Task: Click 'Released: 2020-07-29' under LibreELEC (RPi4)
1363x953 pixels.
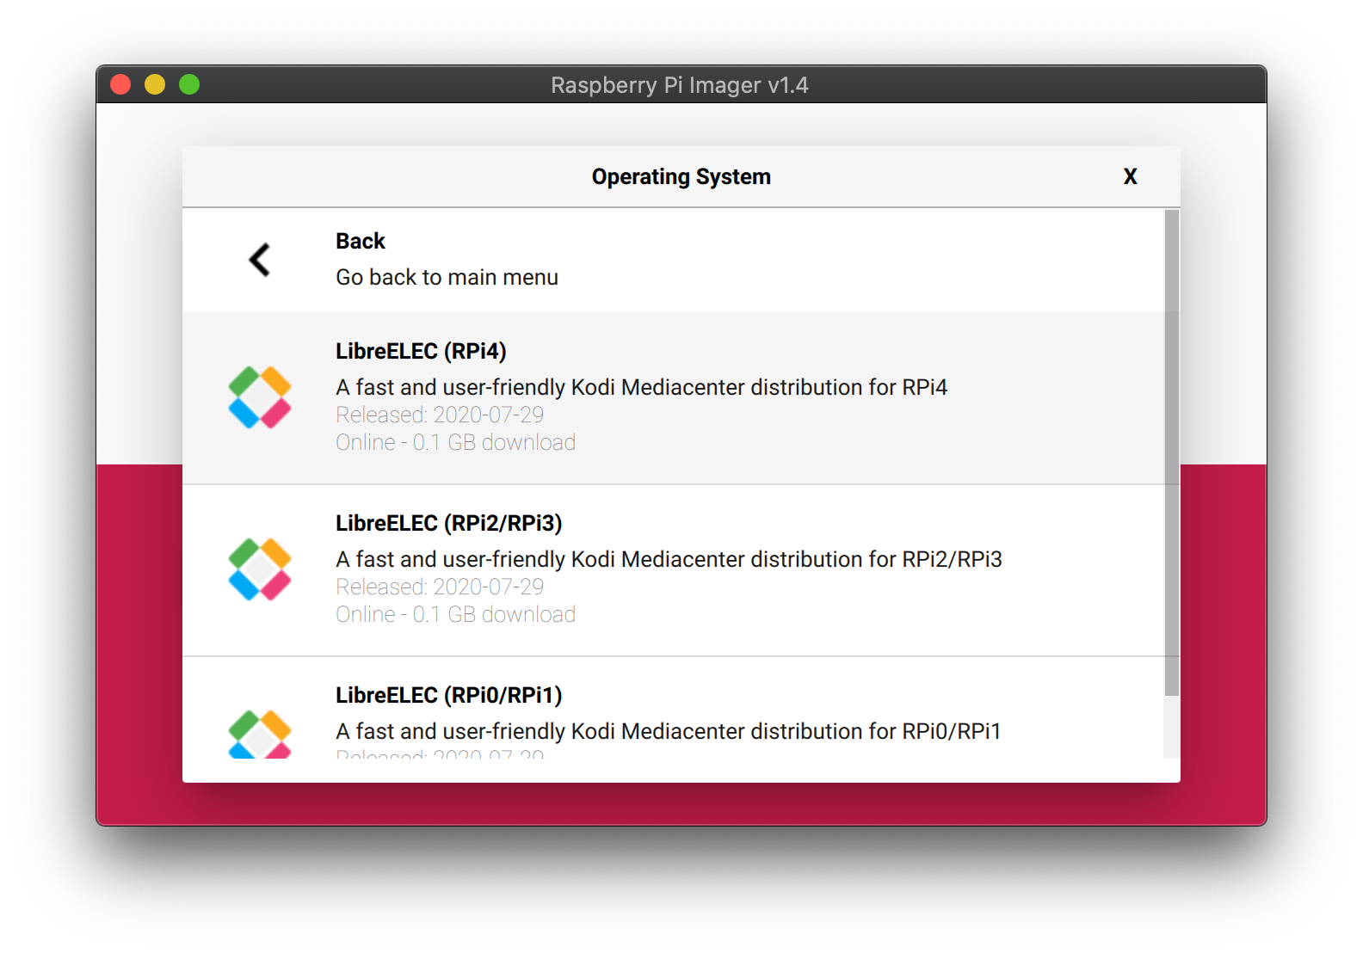Action: point(440,415)
